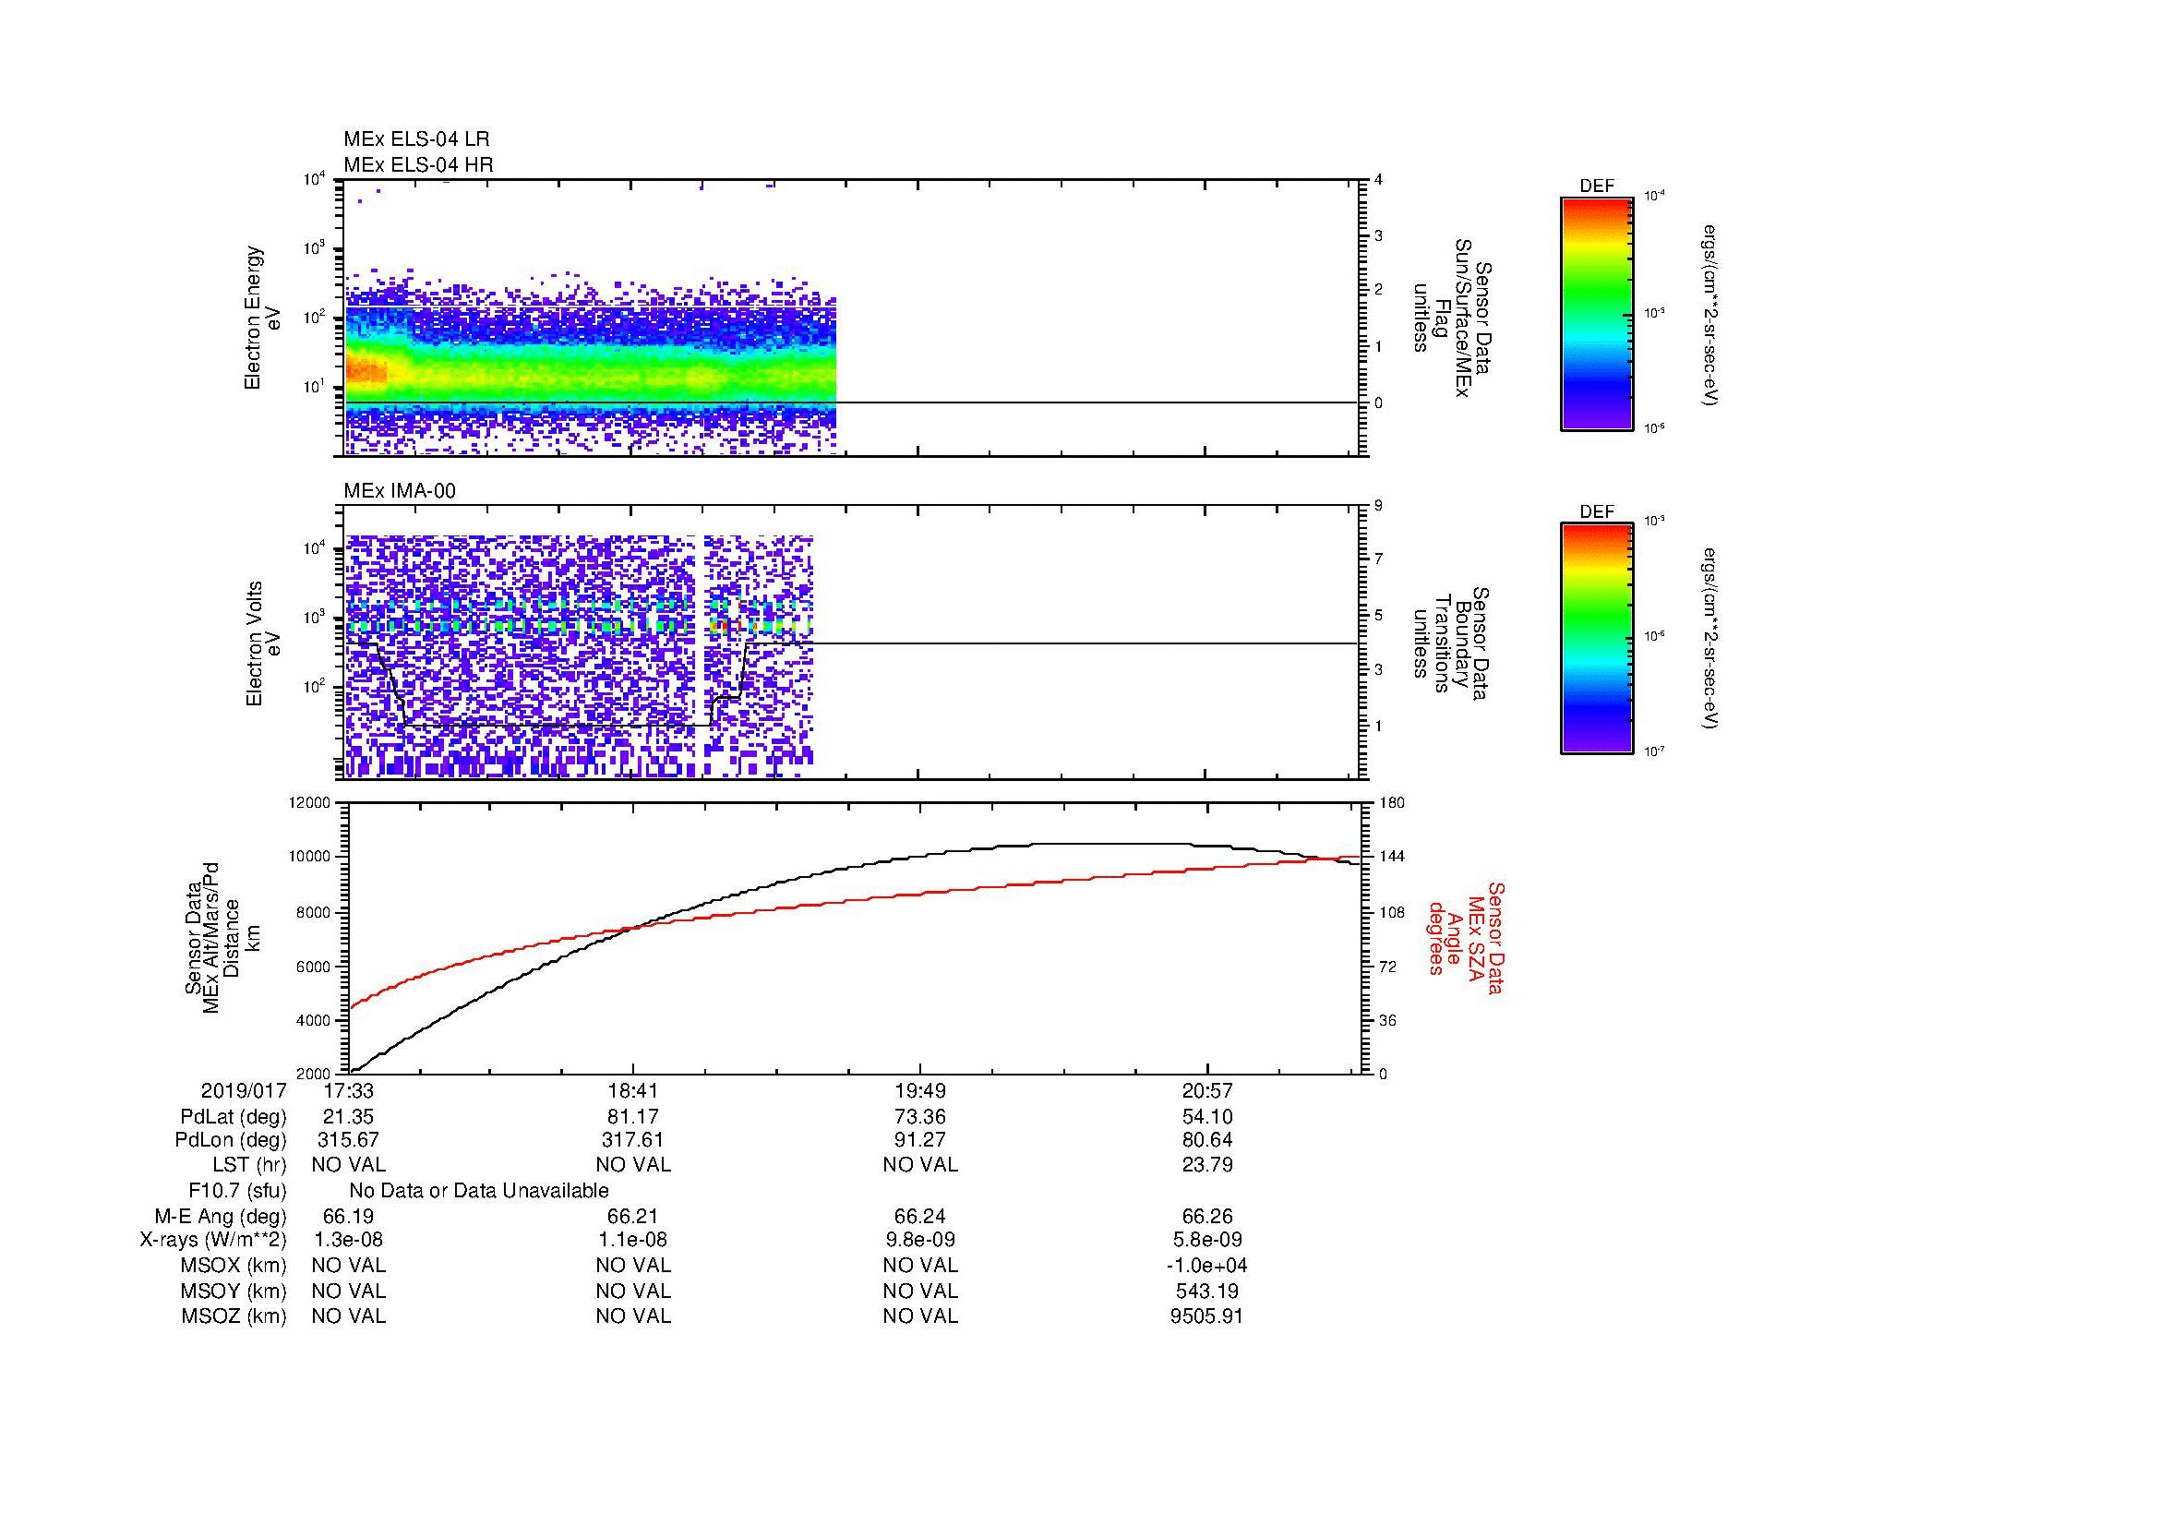
Task: Click the X-rays (W/m**2) row label
Action: click(x=213, y=1240)
